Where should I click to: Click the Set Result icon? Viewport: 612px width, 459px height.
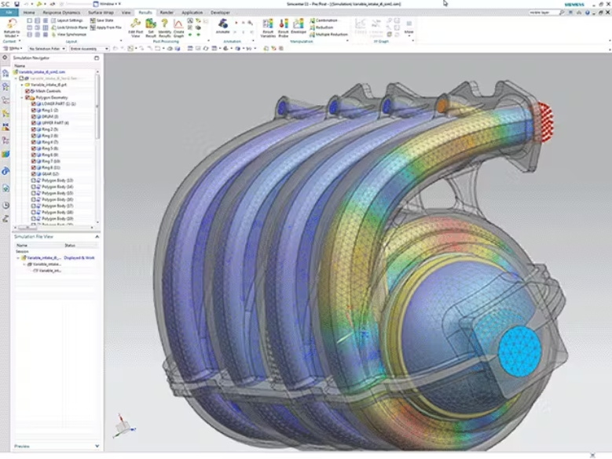pos(151,24)
